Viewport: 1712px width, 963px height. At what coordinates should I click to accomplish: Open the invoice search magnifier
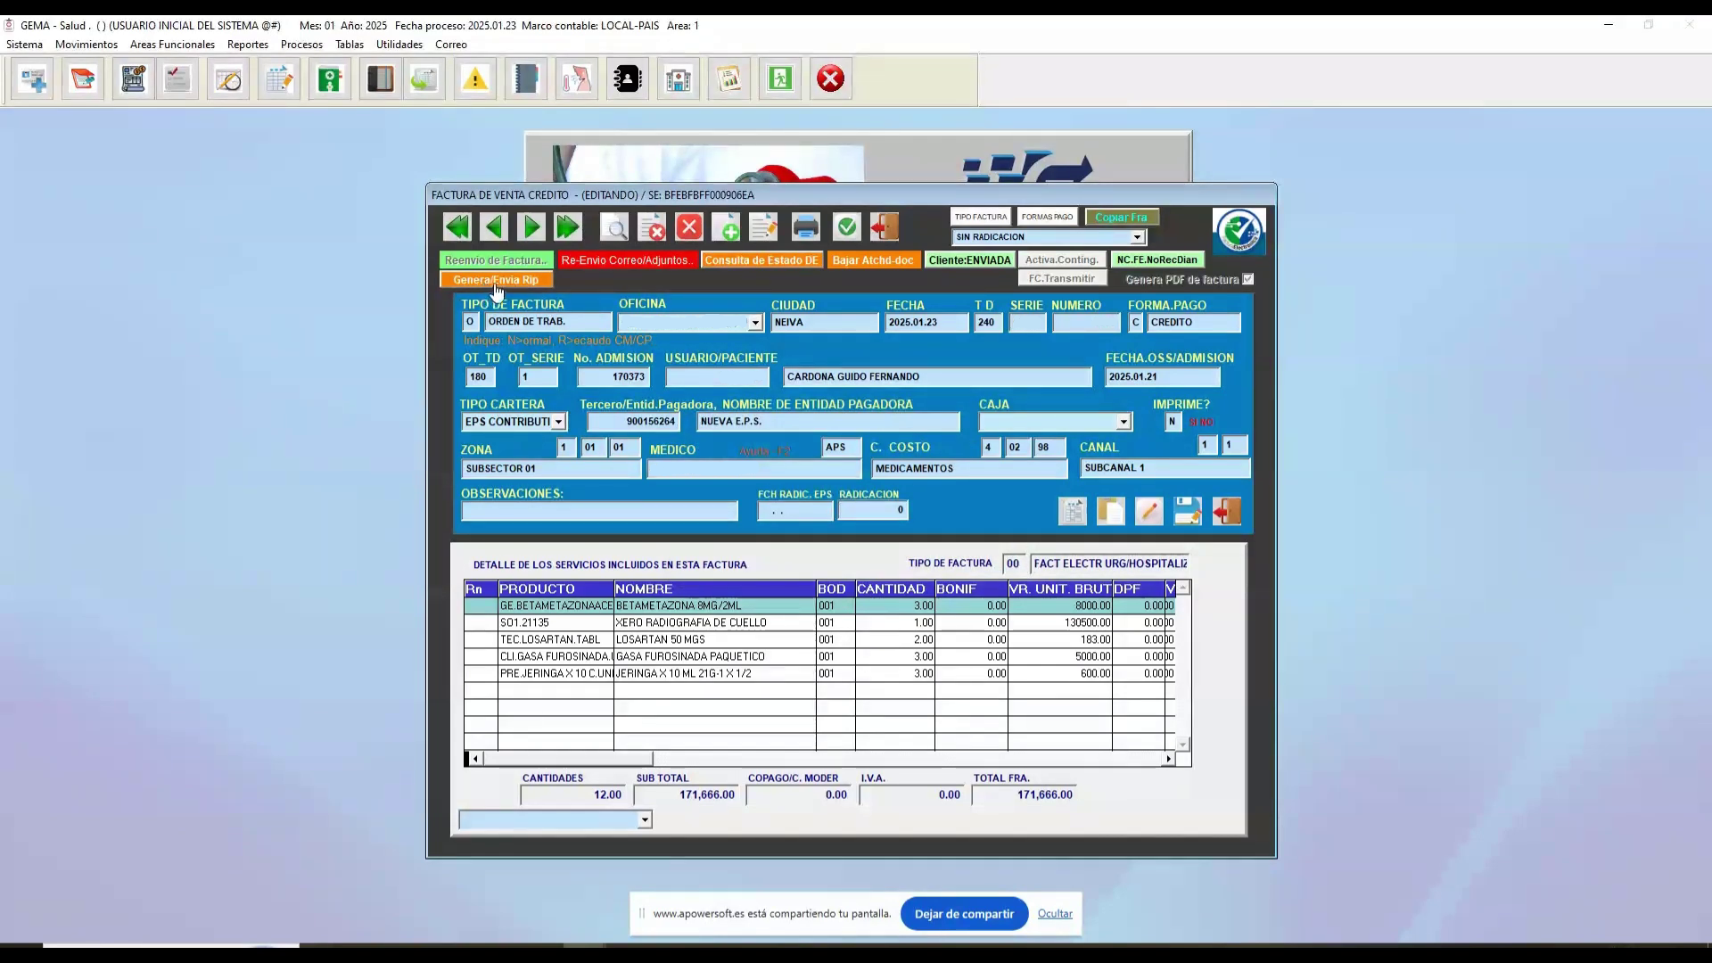(x=614, y=227)
